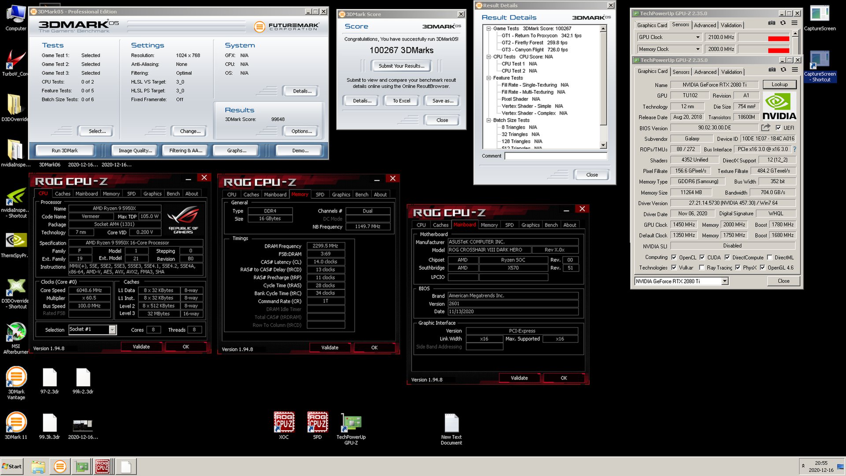This screenshot has width=846, height=476.
Task: Open hamburger menu in GPU-Z Sensors window
Action: click(794, 23)
